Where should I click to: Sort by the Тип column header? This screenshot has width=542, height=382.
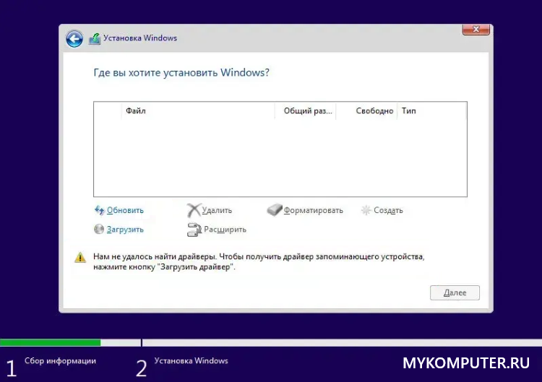[431, 111]
